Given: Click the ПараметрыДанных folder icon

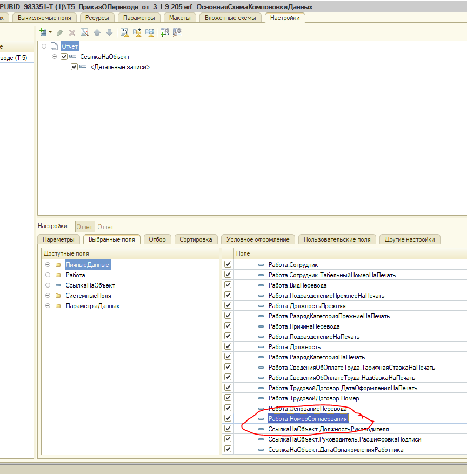Looking at the screenshot, I should [58, 306].
